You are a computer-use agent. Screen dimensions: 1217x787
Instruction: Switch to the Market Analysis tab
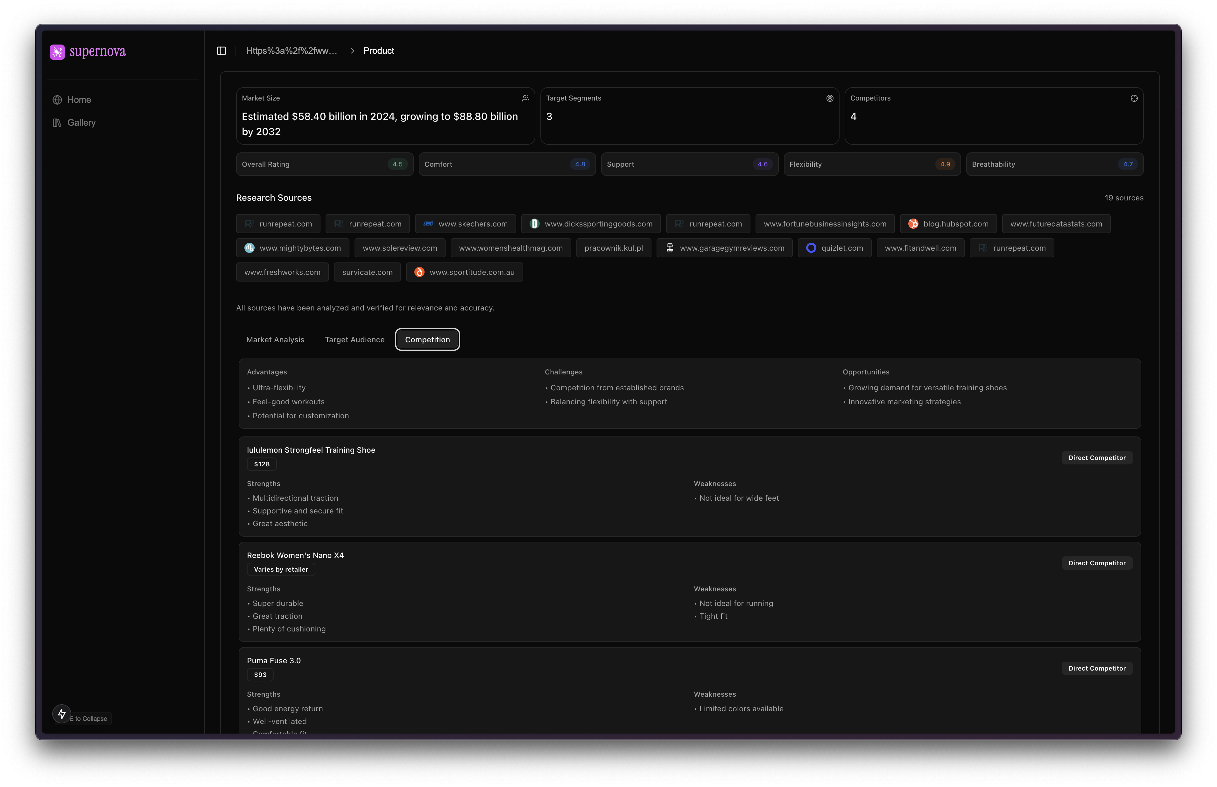(275, 340)
